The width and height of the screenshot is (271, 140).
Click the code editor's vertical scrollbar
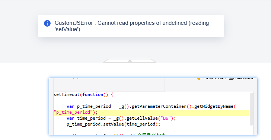251,109
